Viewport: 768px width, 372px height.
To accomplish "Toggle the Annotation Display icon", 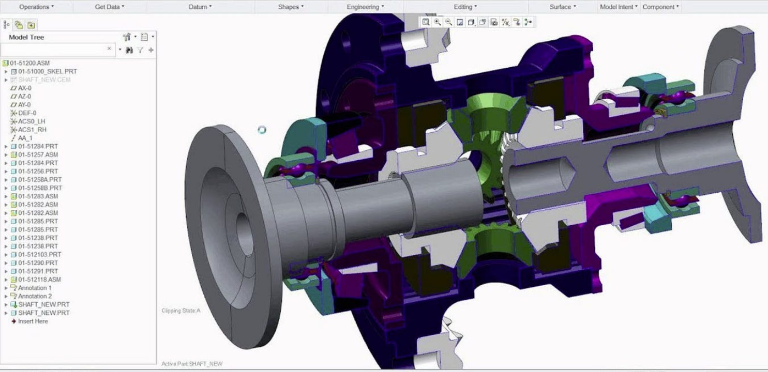I will pos(517,22).
